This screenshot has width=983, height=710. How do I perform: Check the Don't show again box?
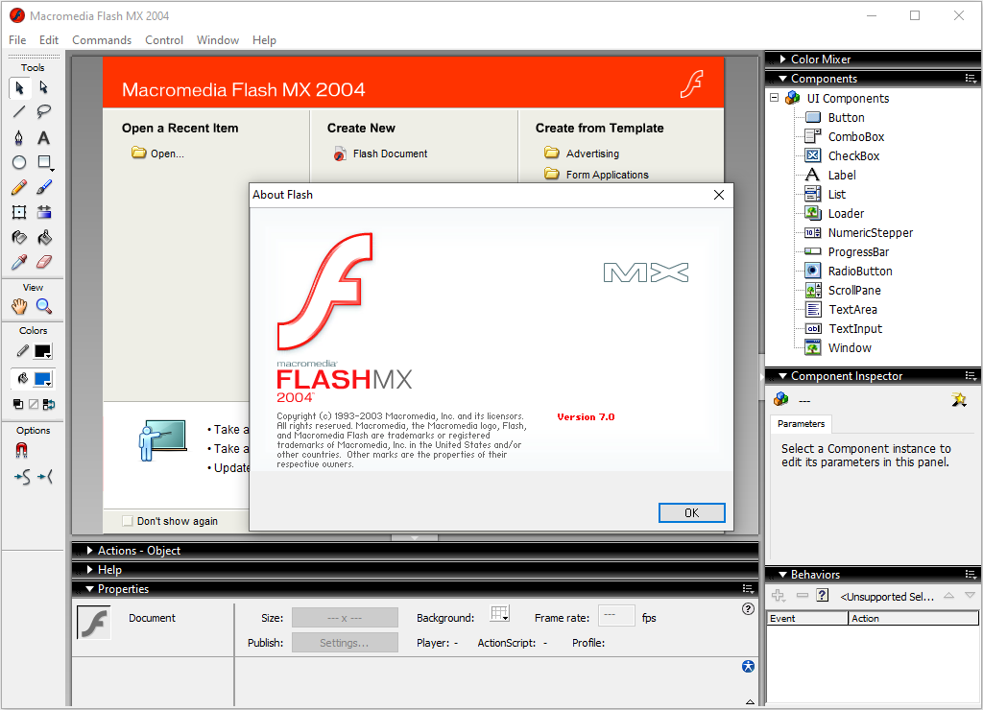point(128,521)
